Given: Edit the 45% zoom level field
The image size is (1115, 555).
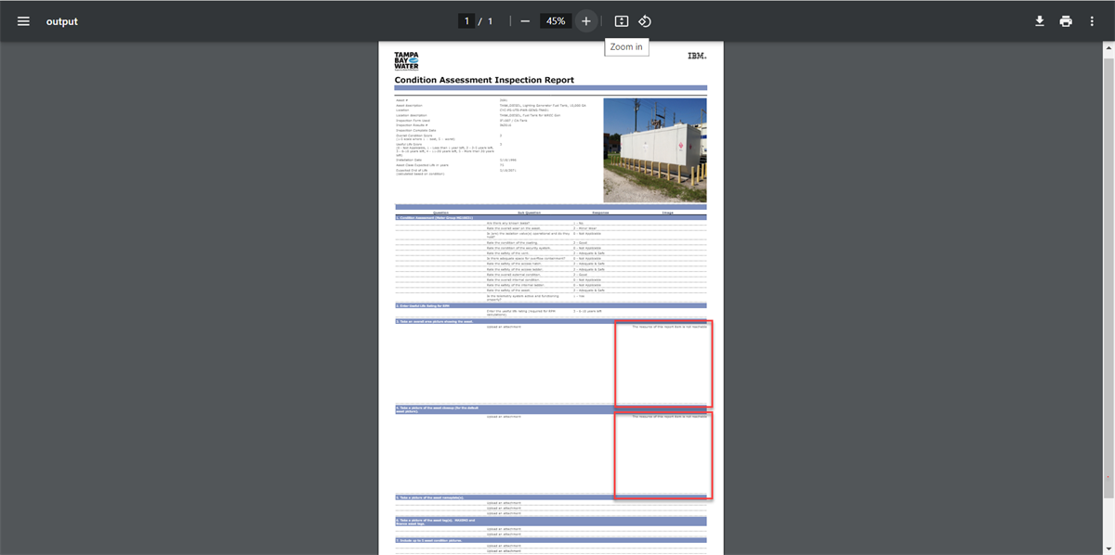Looking at the screenshot, I should (556, 21).
